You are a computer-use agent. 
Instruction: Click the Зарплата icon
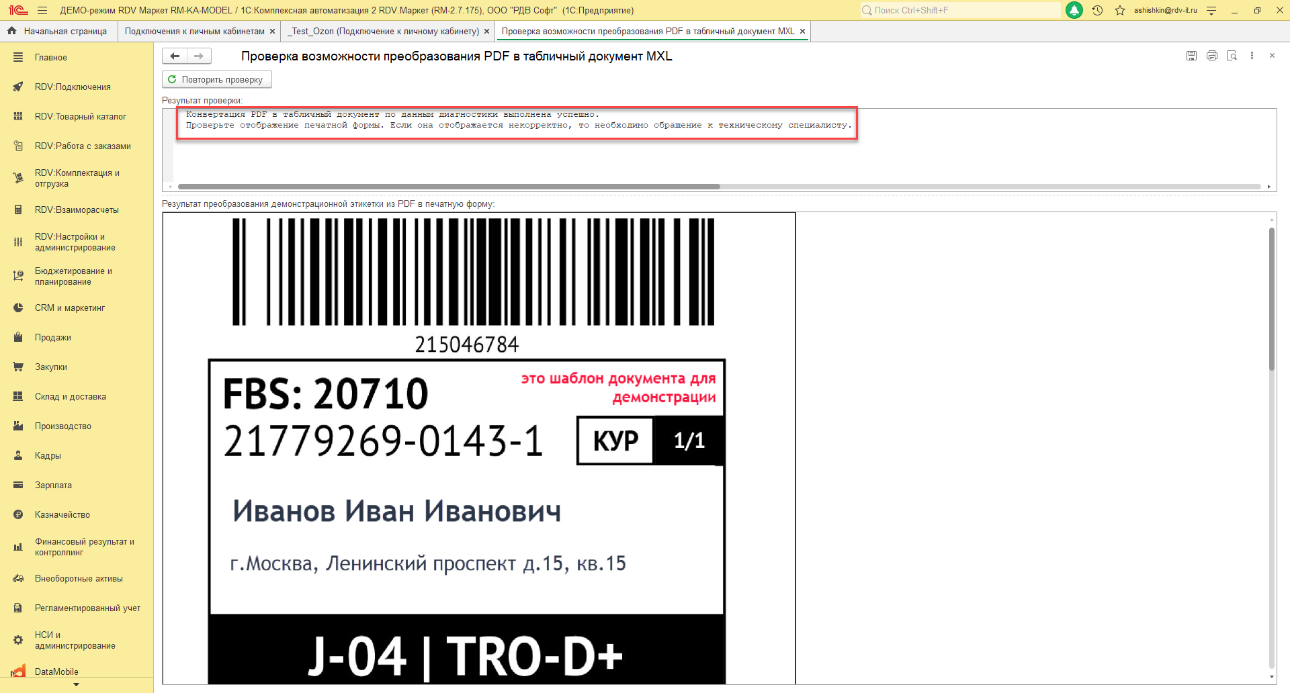point(18,486)
